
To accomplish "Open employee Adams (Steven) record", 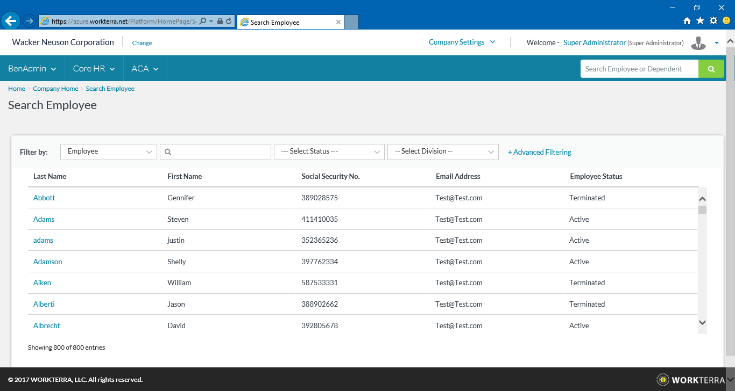I will [44, 219].
